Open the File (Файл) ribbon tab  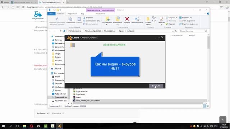[x=51, y=14]
